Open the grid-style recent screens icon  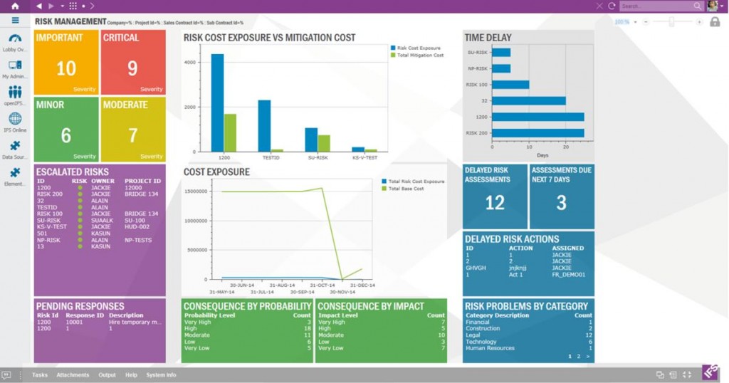point(73,6)
